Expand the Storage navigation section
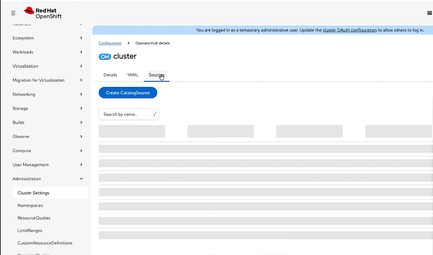This screenshot has width=433, height=255. [47, 108]
